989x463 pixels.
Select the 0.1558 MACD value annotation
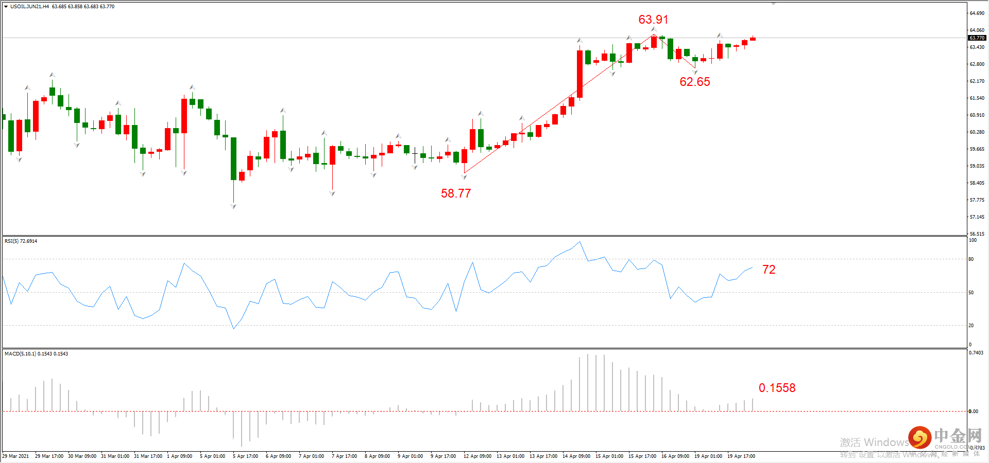tap(777, 388)
